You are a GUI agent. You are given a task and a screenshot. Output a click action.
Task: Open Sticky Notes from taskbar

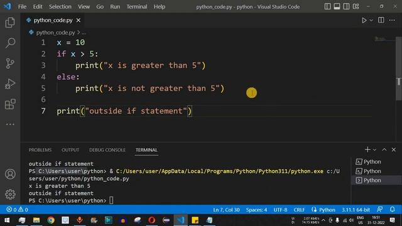click(195, 220)
